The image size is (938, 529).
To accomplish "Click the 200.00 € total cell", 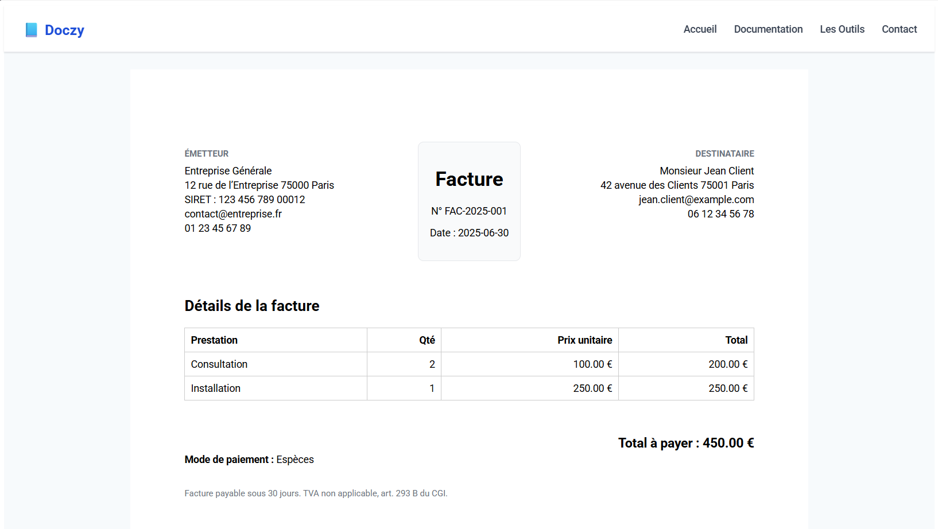I will pos(727,364).
